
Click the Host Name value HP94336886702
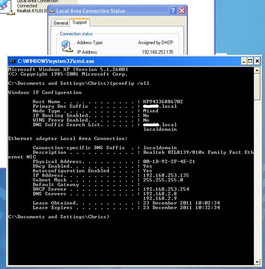(163, 102)
